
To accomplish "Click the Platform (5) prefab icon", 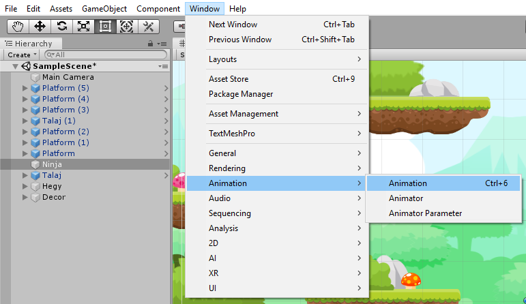I will 35,88.
